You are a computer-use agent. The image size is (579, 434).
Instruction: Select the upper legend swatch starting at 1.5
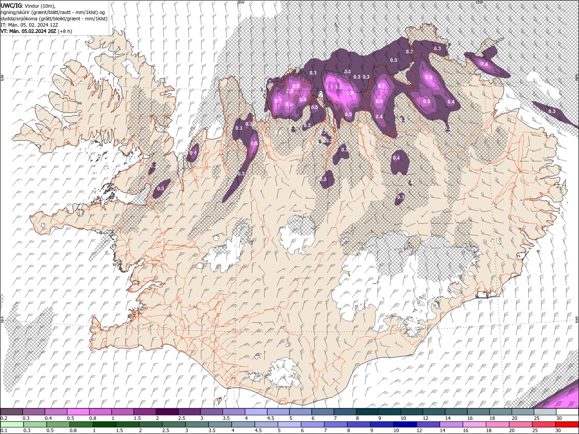coord(145,412)
